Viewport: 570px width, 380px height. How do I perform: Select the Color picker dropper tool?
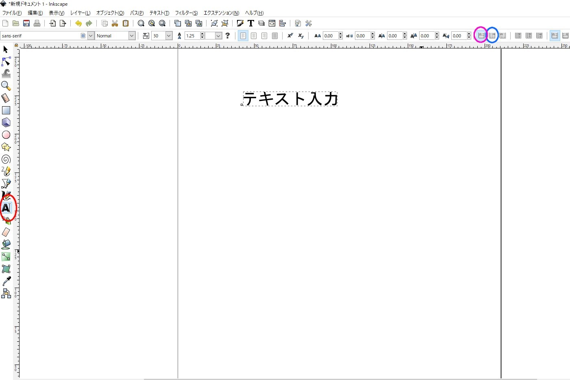click(6, 281)
